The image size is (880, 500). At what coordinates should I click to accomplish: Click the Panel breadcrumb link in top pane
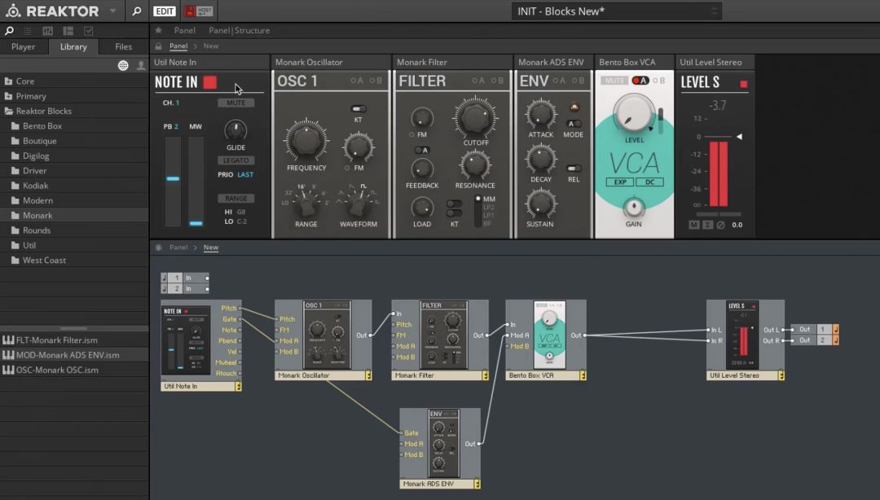[178, 46]
